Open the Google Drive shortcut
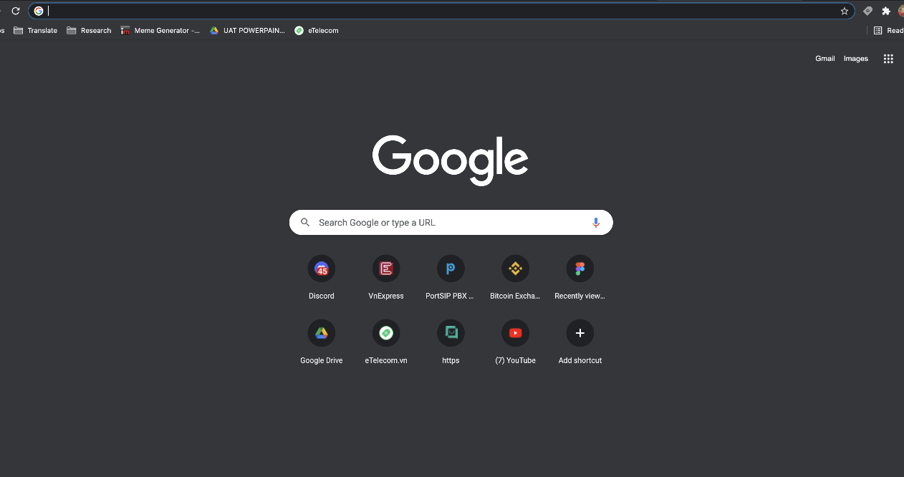 point(322,334)
